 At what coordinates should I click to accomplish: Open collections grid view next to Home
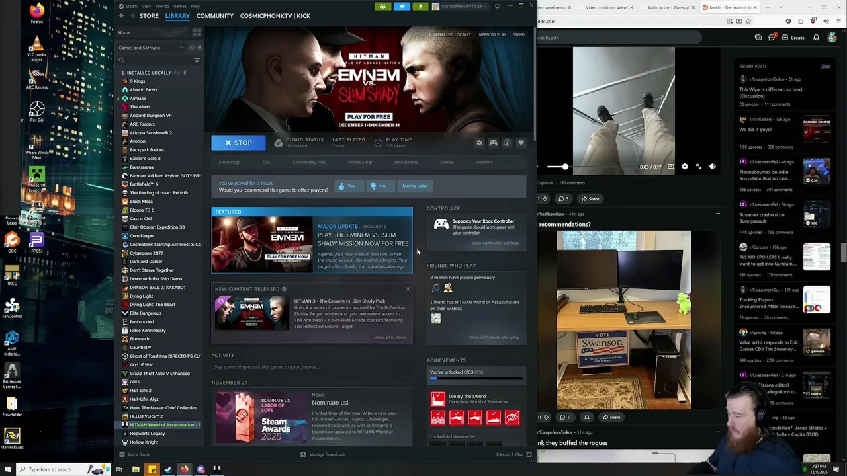pos(197,32)
